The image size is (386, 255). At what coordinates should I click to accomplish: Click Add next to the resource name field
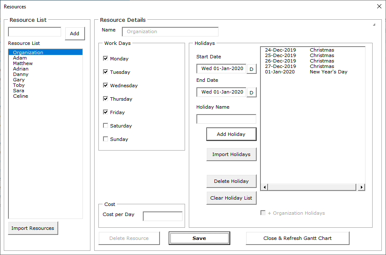pyautogui.click(x=75, y=34)
